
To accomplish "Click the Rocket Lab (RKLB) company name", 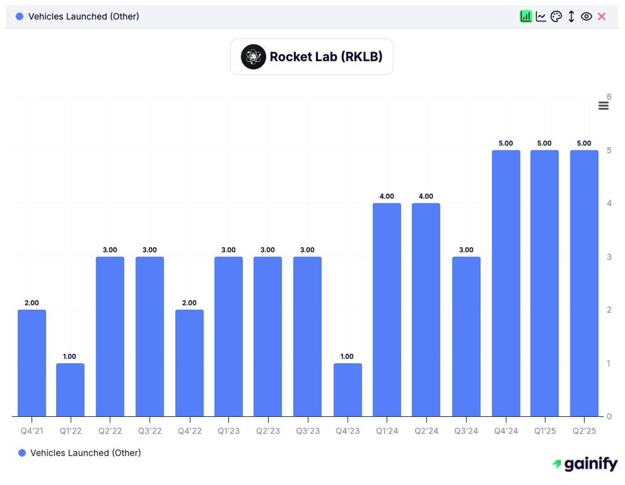I will pyautogui.click(x=326, y=57).
